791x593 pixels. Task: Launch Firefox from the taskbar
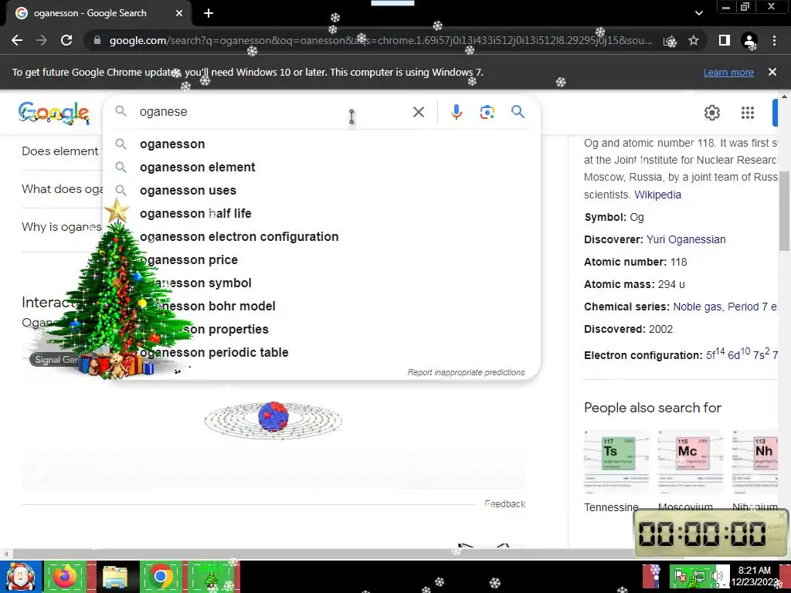tap(65, 576)
